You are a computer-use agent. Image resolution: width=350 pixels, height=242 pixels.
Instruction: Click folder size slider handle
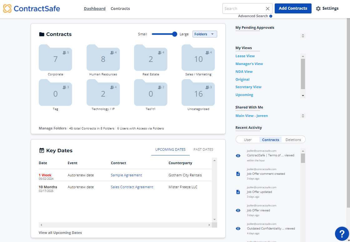pyautogui.click(x=175, y=34)
